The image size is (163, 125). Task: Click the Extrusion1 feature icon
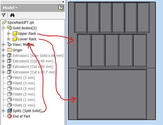pos(10,55)
